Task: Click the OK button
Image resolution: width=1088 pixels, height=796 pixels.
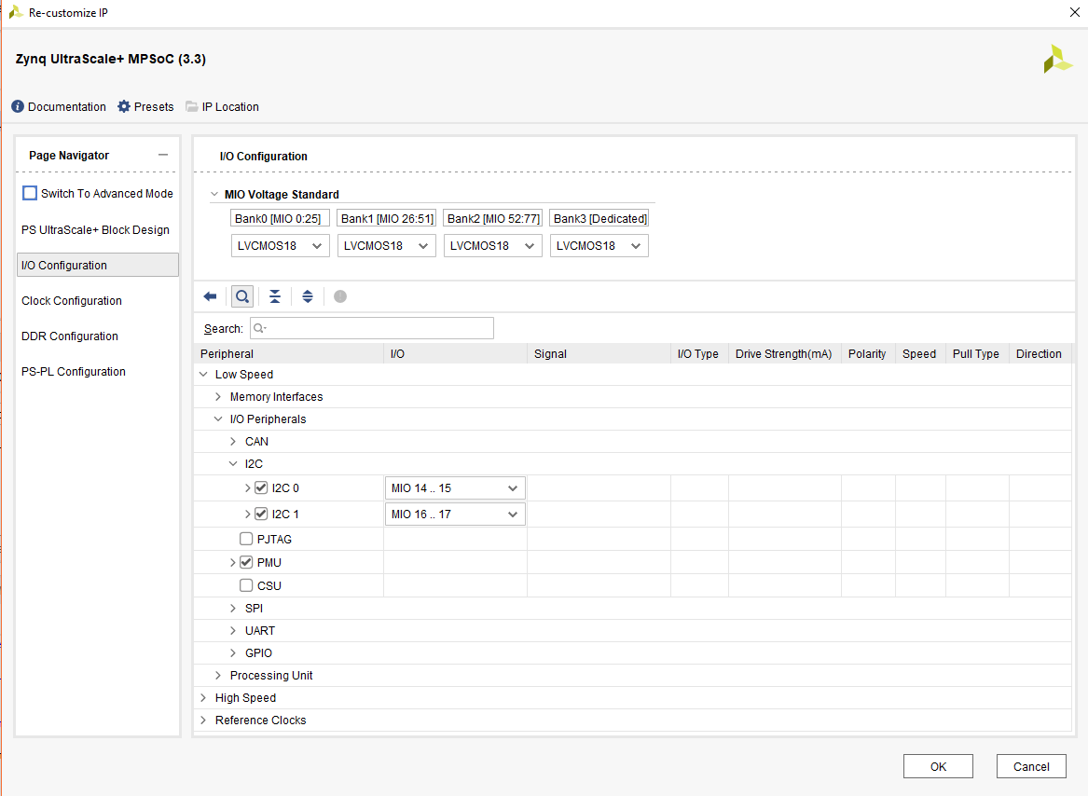Action: point(938,766)
